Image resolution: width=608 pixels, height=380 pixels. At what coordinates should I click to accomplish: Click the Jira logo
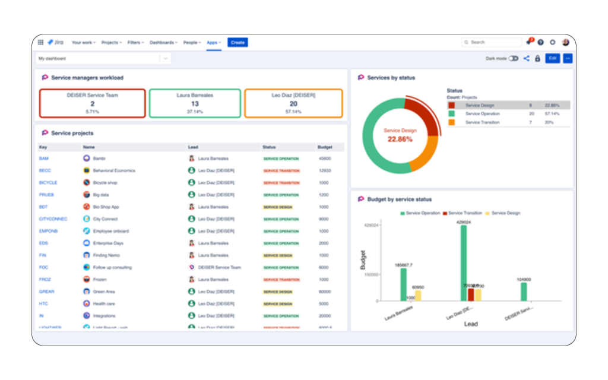pyautogui.click(x=55, y=42)
